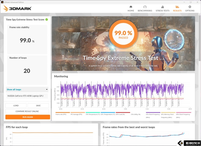Screen dimensions: 201x146
Task: Toggle the FPS Average legend series
Action: point(78,114)
